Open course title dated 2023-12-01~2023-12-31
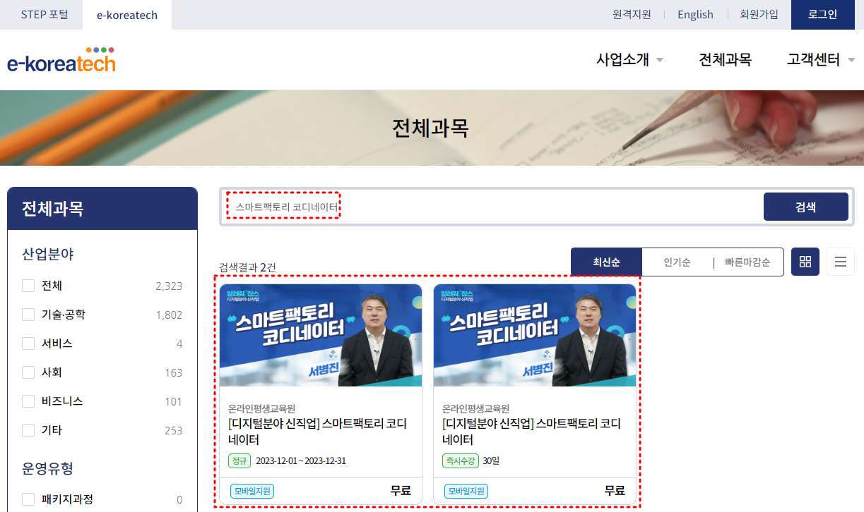Viewport: 864px width, 512px height. 317,432
